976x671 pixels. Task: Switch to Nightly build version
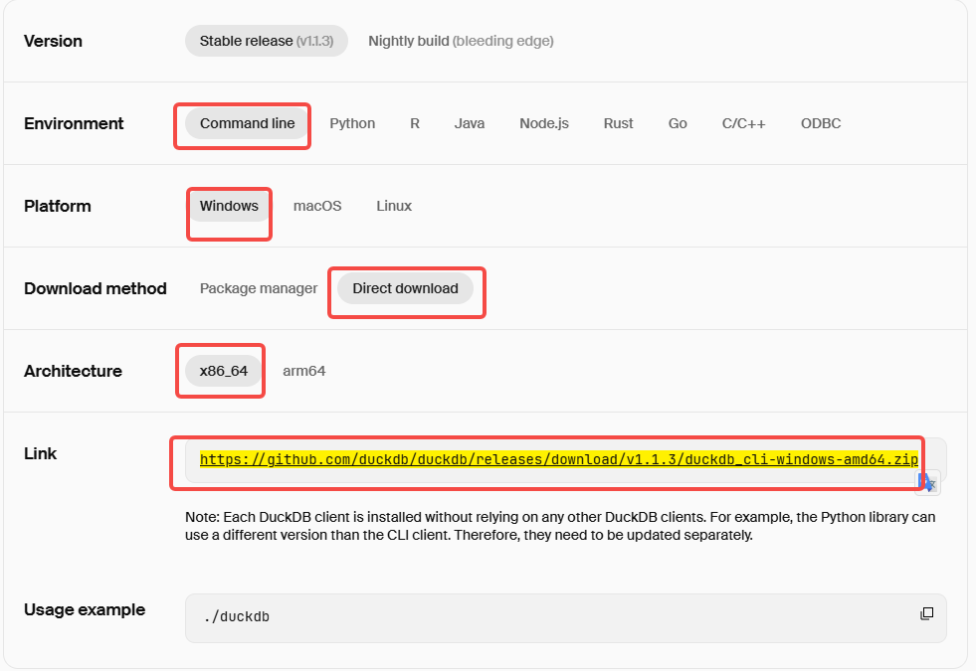pyautogui.click(x=461, y=41)
